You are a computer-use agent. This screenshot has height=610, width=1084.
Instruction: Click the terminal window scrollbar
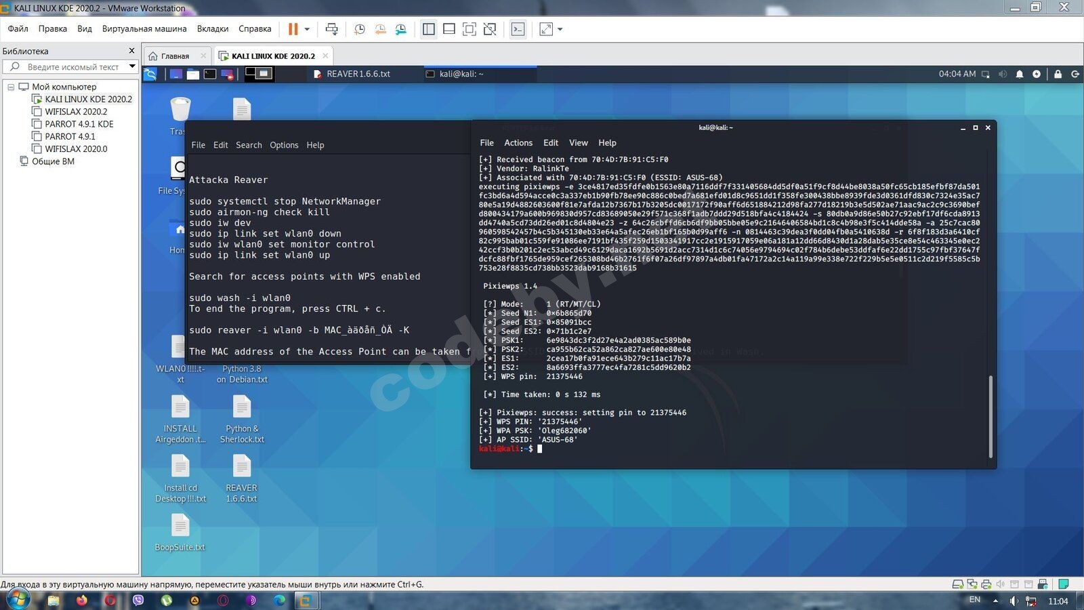click(x=991, y=416)
